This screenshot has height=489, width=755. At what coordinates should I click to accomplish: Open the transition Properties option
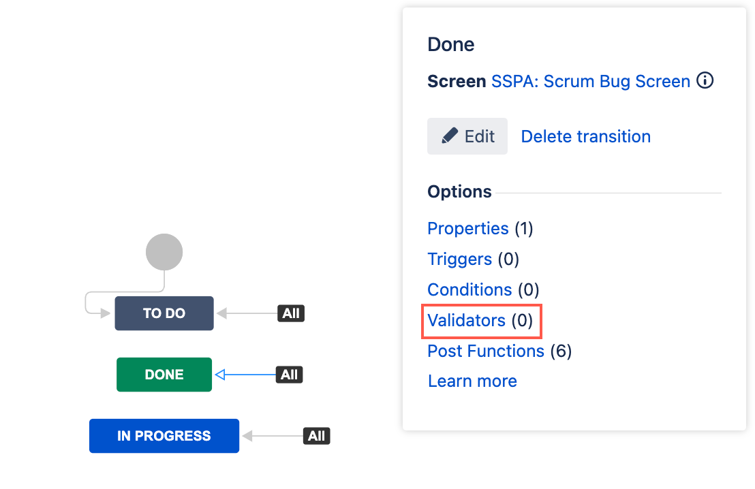point(467,228)
